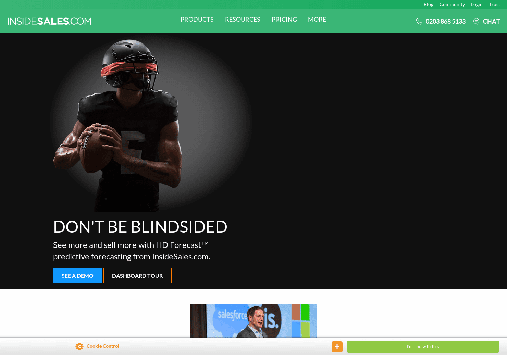Open the Trust page
The height and width of the screenshot is (355, 507).
[494, 4]
